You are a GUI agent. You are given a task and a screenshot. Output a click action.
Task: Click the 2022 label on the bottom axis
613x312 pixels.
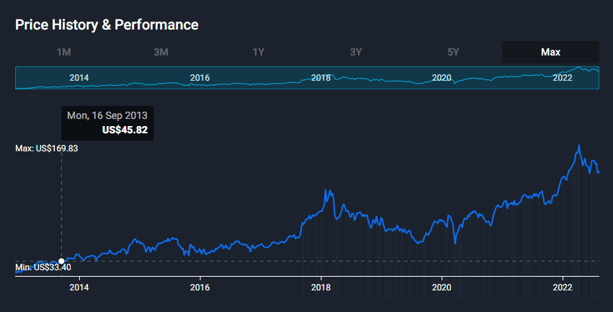[562, 285]
